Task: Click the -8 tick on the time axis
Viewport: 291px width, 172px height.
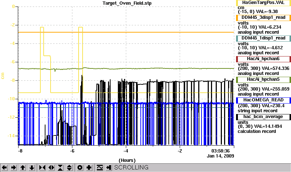Action: (20, 151)
